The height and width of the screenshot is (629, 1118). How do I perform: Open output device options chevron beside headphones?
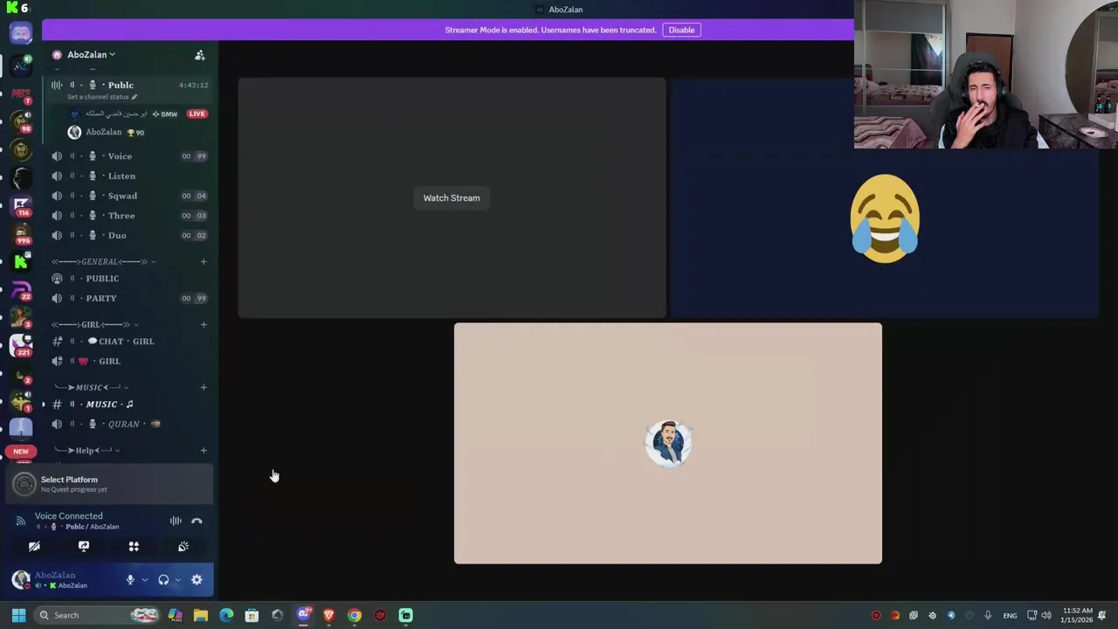[x=178, y=580]
